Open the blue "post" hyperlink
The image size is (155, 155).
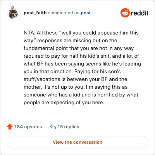click(86, 13)
